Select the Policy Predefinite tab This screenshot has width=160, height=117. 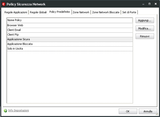tap(60, 12)
